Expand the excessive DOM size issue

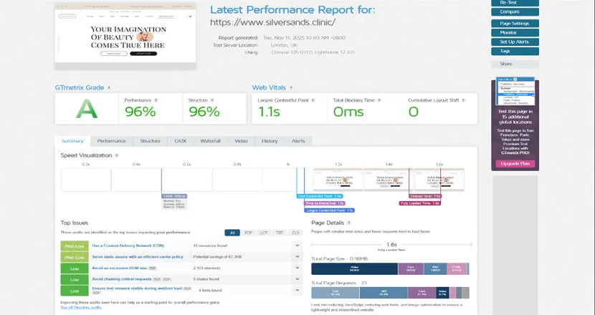[x=297, y=268]
